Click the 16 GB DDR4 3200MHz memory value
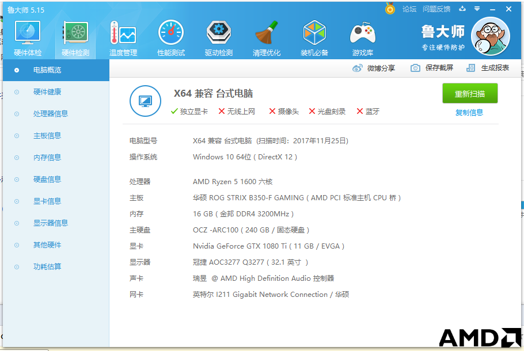Viewport: 524px width, 351px height. [x=243, y=214]
